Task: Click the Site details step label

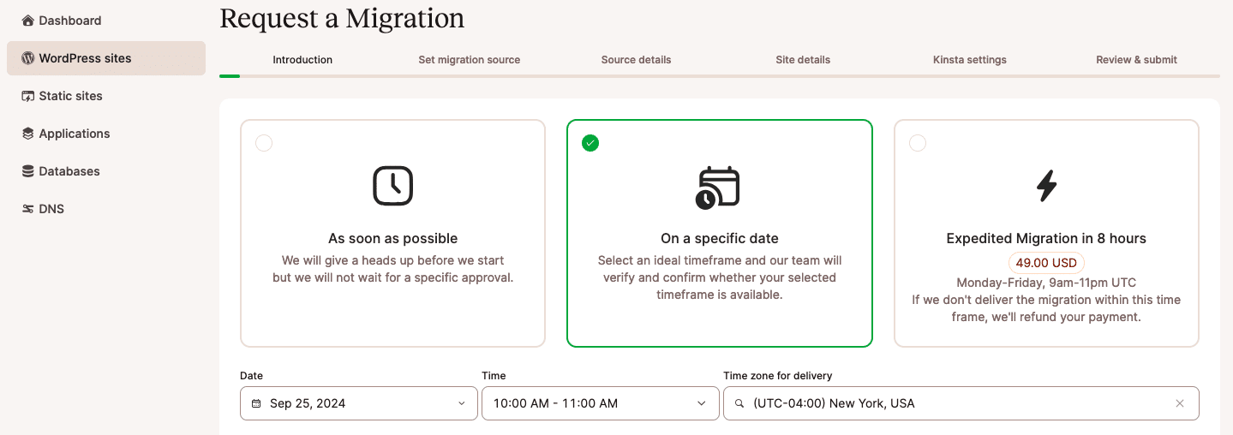Action: pos(803,60)
